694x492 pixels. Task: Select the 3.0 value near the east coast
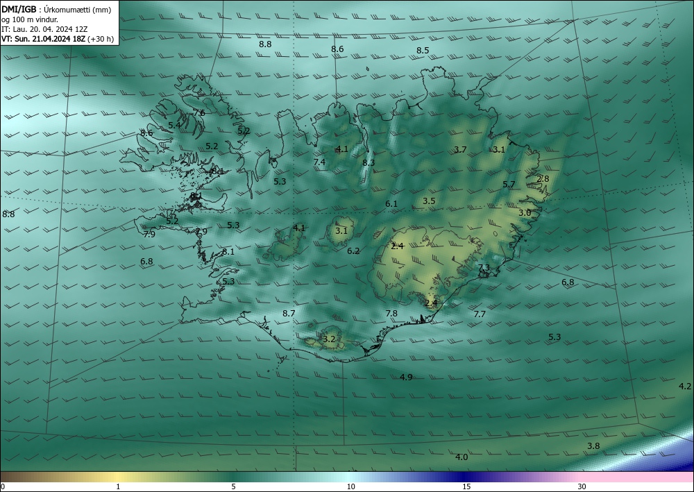(525, 213)
